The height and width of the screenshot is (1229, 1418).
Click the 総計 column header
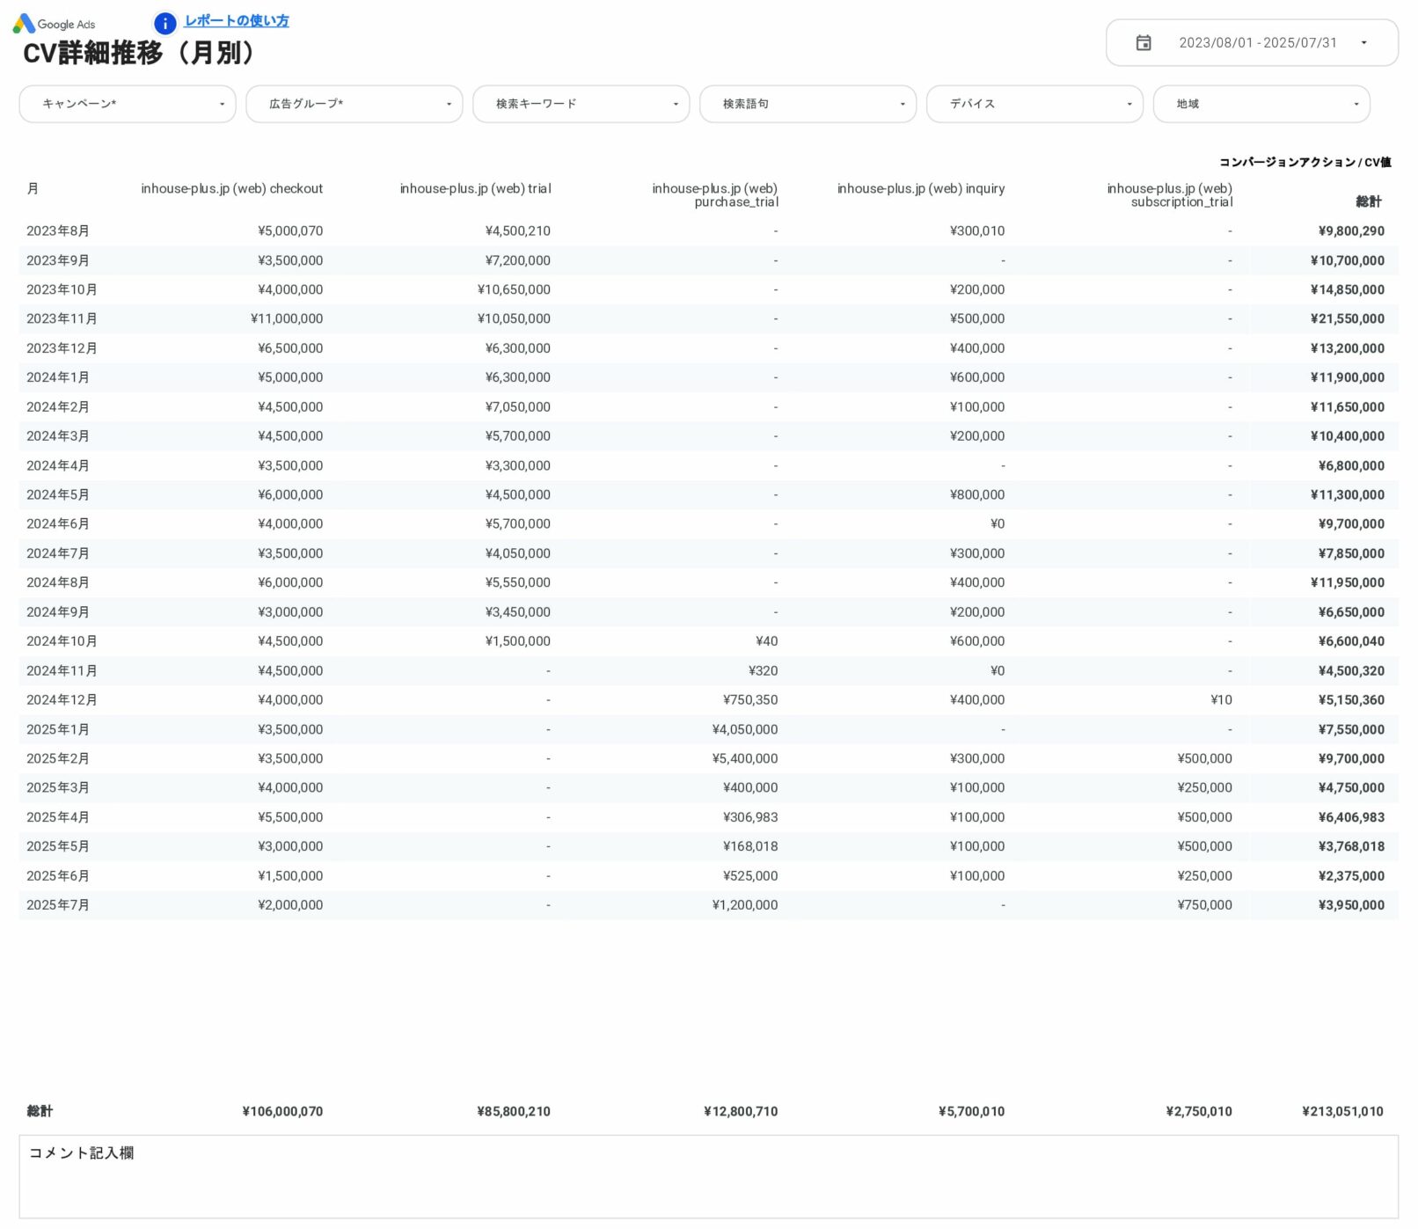click(1368, 202)
